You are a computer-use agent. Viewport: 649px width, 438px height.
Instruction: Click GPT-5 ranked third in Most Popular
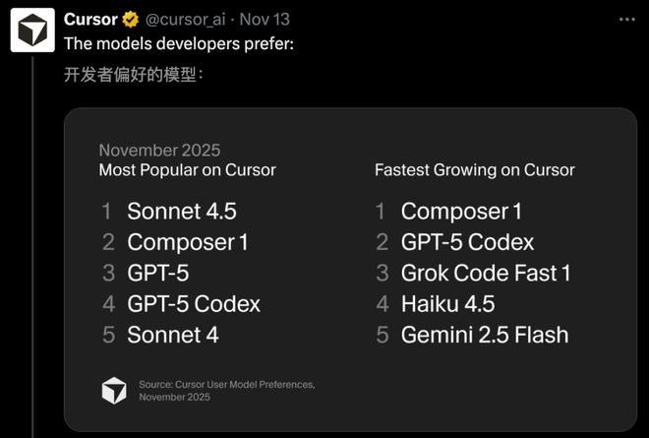[x=157, y=273]
